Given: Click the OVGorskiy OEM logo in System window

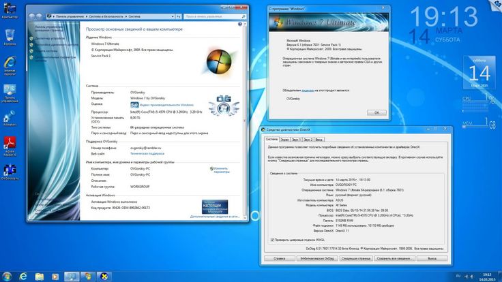Looking at the screenshot, I should click(224, 105).
